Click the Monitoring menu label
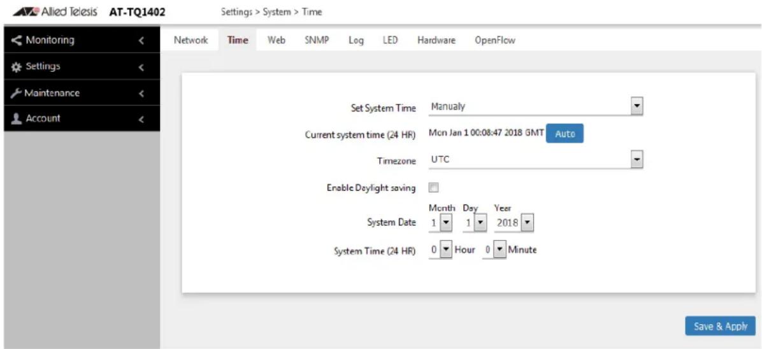The width and height of the screenshot is (762, 349). [x=50, y=40]
